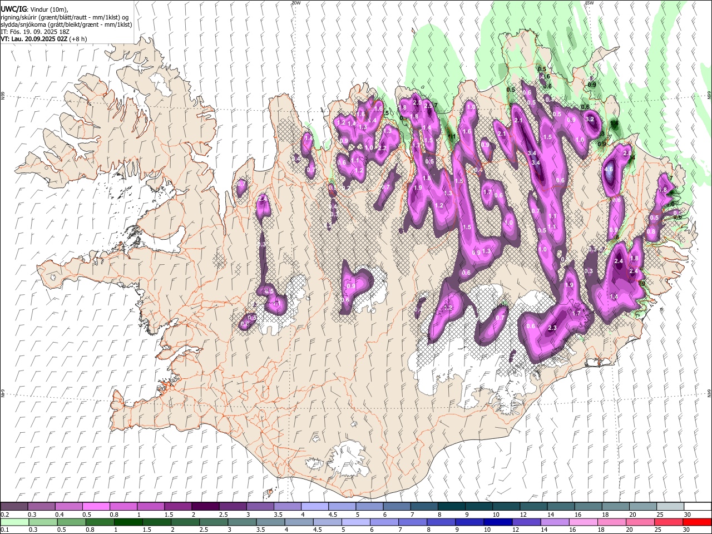Click the 'IT: Fös. 19. 09. 2025 18Z' line

36,32
